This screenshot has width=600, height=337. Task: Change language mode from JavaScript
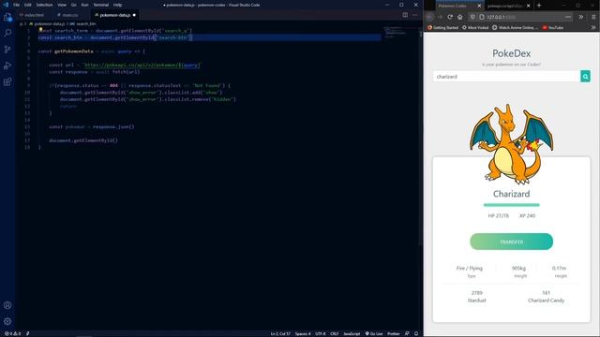pyautogui.click(x=352, y=333)
